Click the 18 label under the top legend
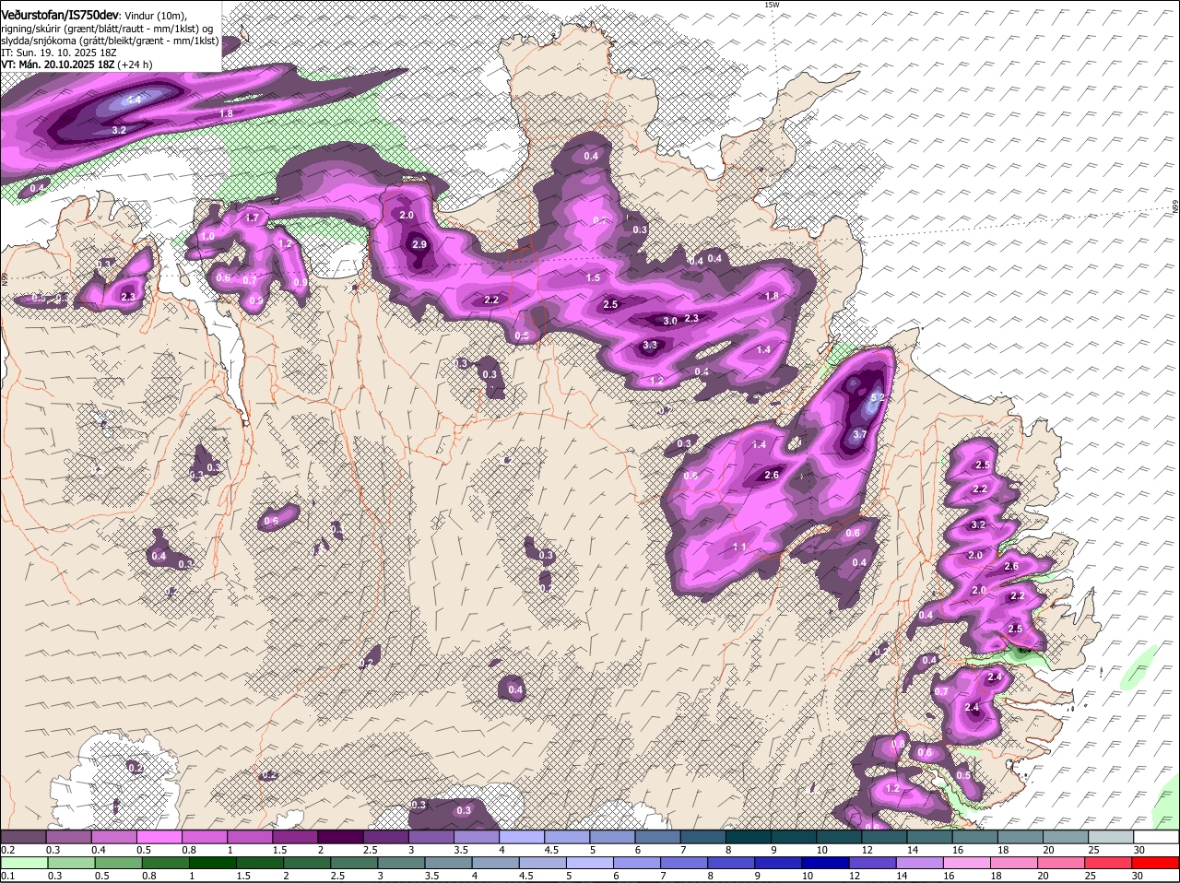The height and width of the screenshot is (883, 1180). point(1002,850)
